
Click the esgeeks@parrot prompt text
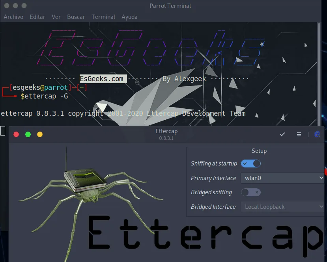(x=40, y=87)
